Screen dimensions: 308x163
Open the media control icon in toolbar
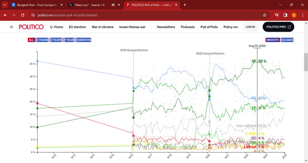coord(277,15)
